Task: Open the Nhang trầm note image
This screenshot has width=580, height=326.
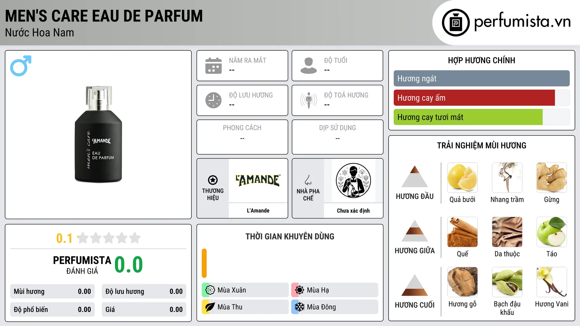Action: (x=507, y=178)
